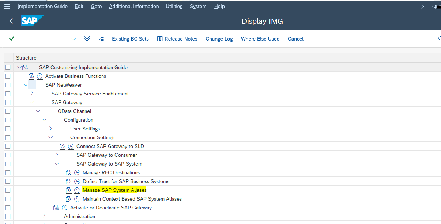Tick checkbox for OData Channel row
The image size is (441, 224).
coord(8,111)
